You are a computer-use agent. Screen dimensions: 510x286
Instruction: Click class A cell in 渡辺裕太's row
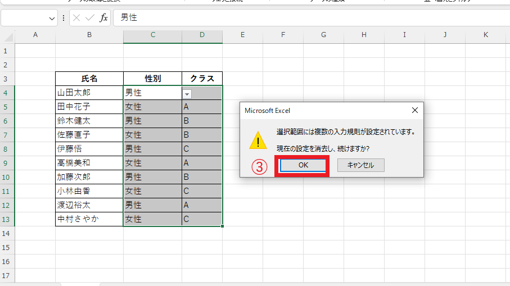point(202,205)
